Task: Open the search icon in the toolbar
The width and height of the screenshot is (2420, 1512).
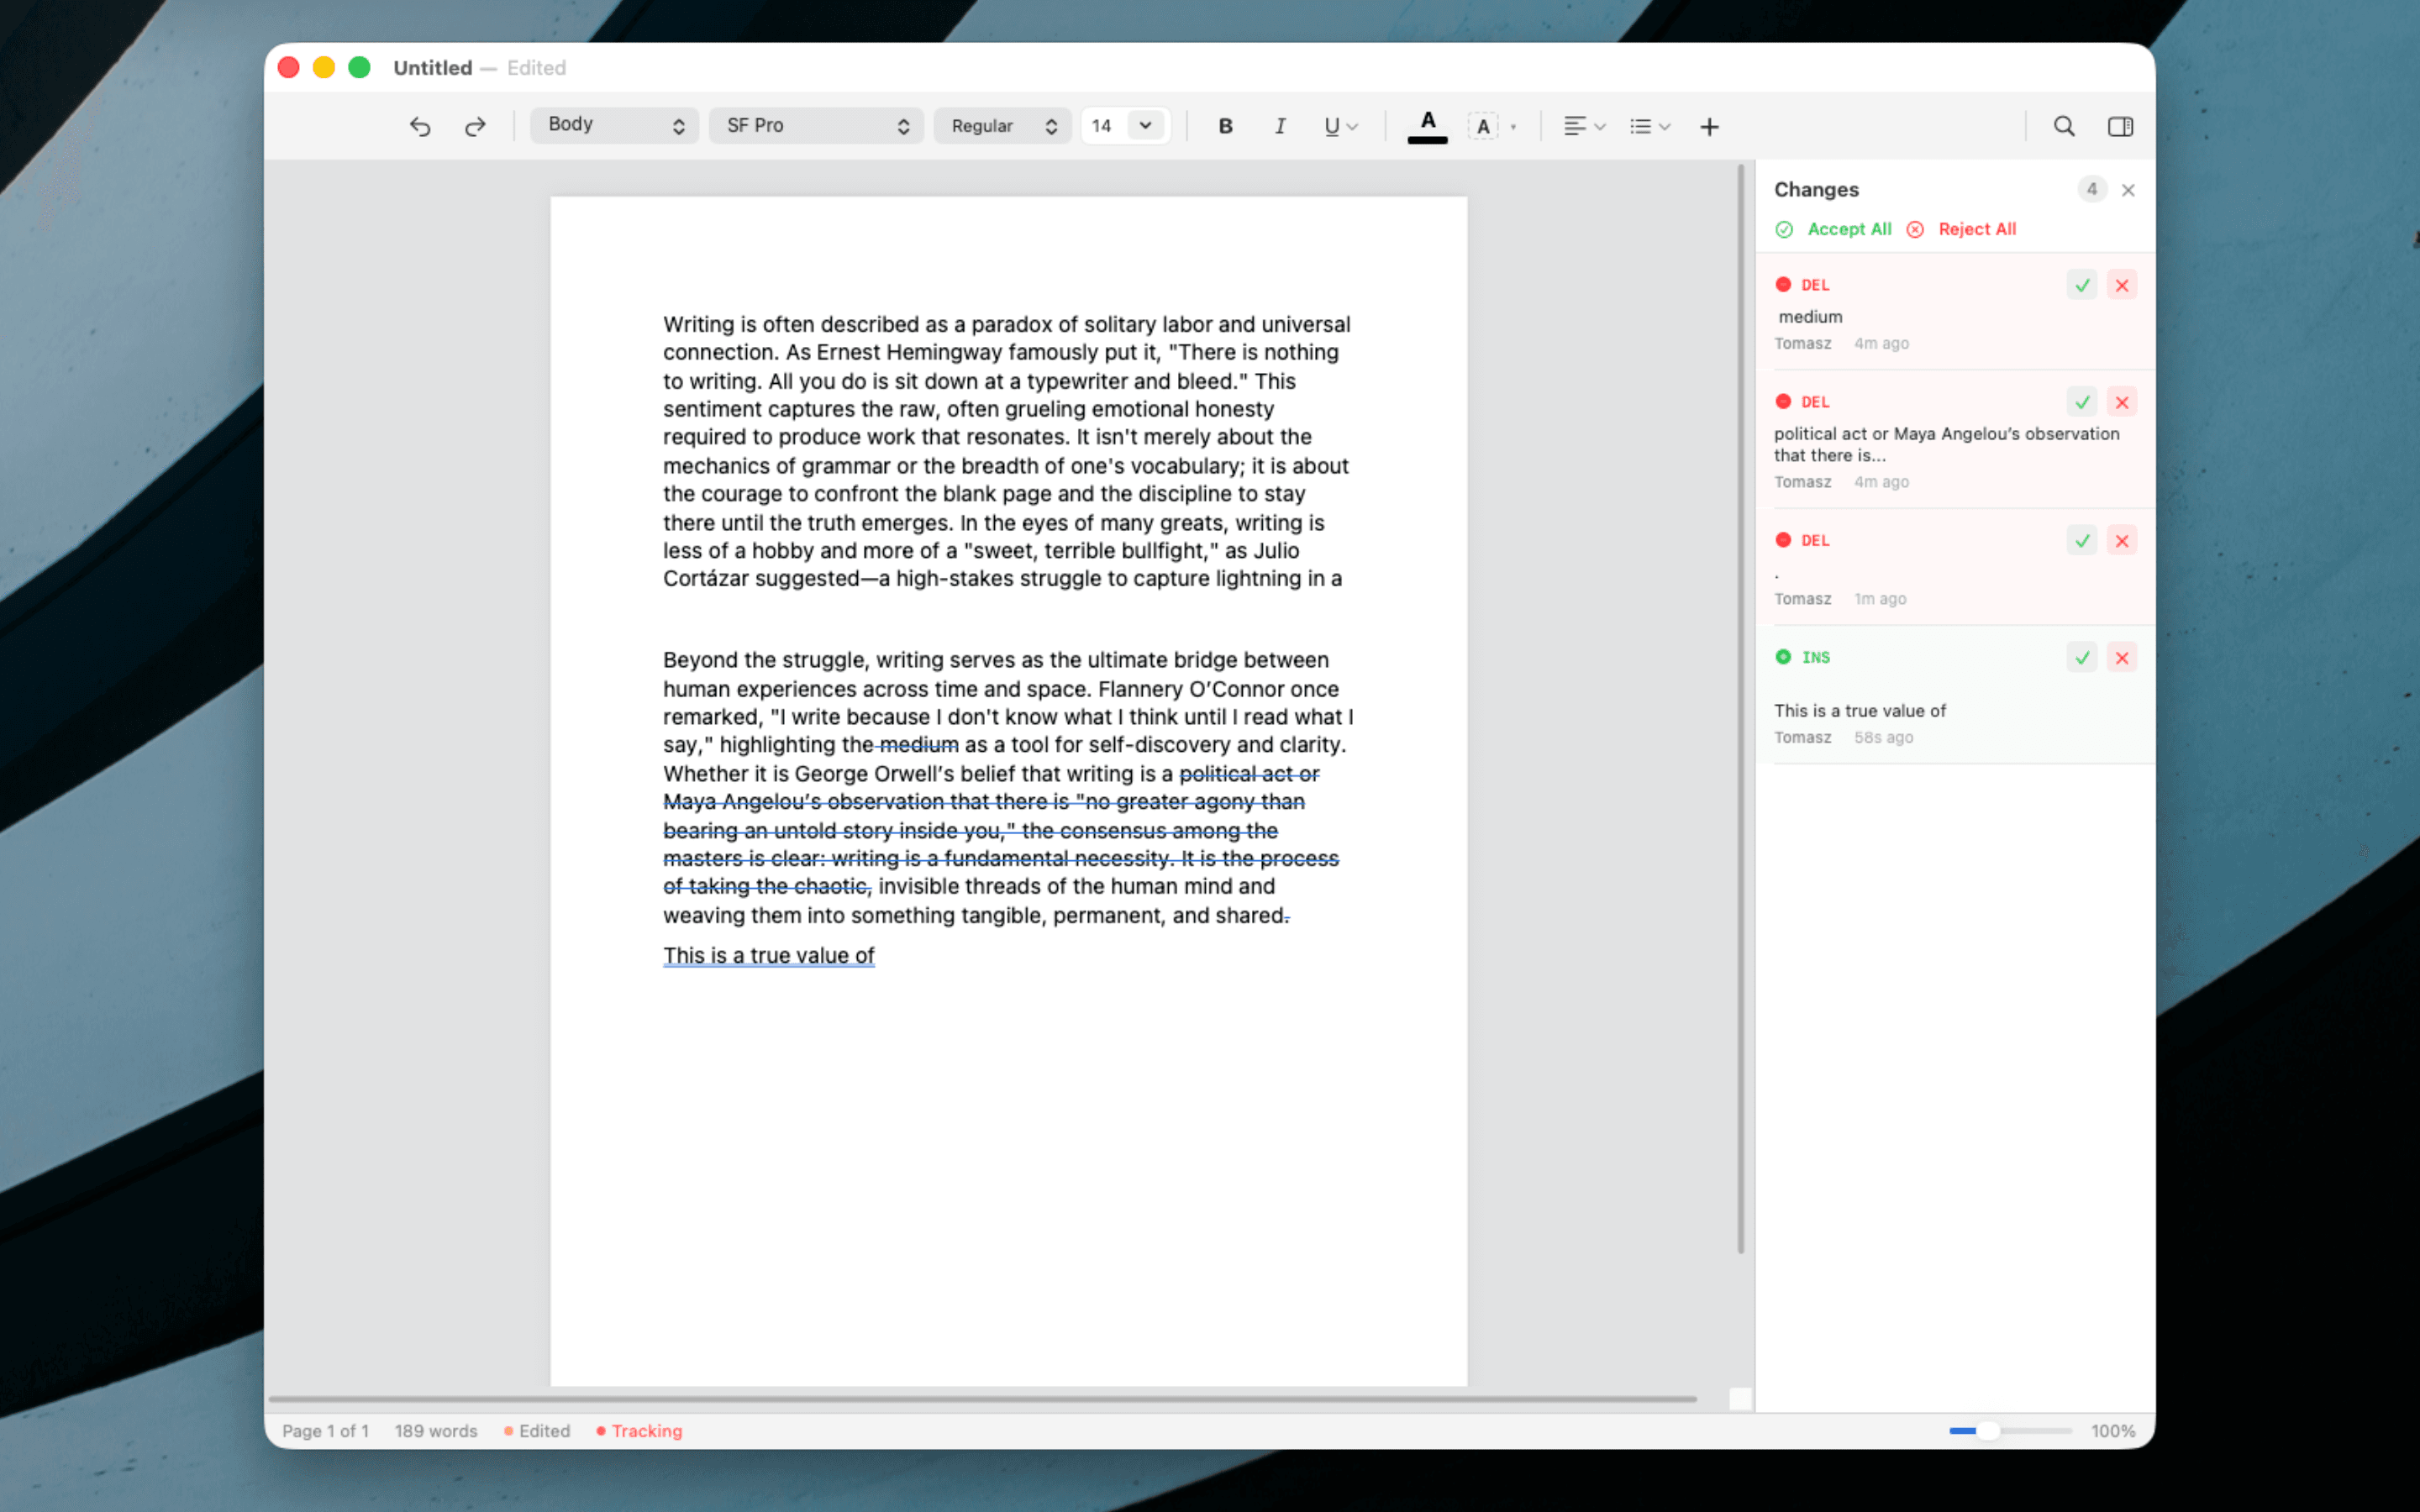Action: coord(2063,126)
